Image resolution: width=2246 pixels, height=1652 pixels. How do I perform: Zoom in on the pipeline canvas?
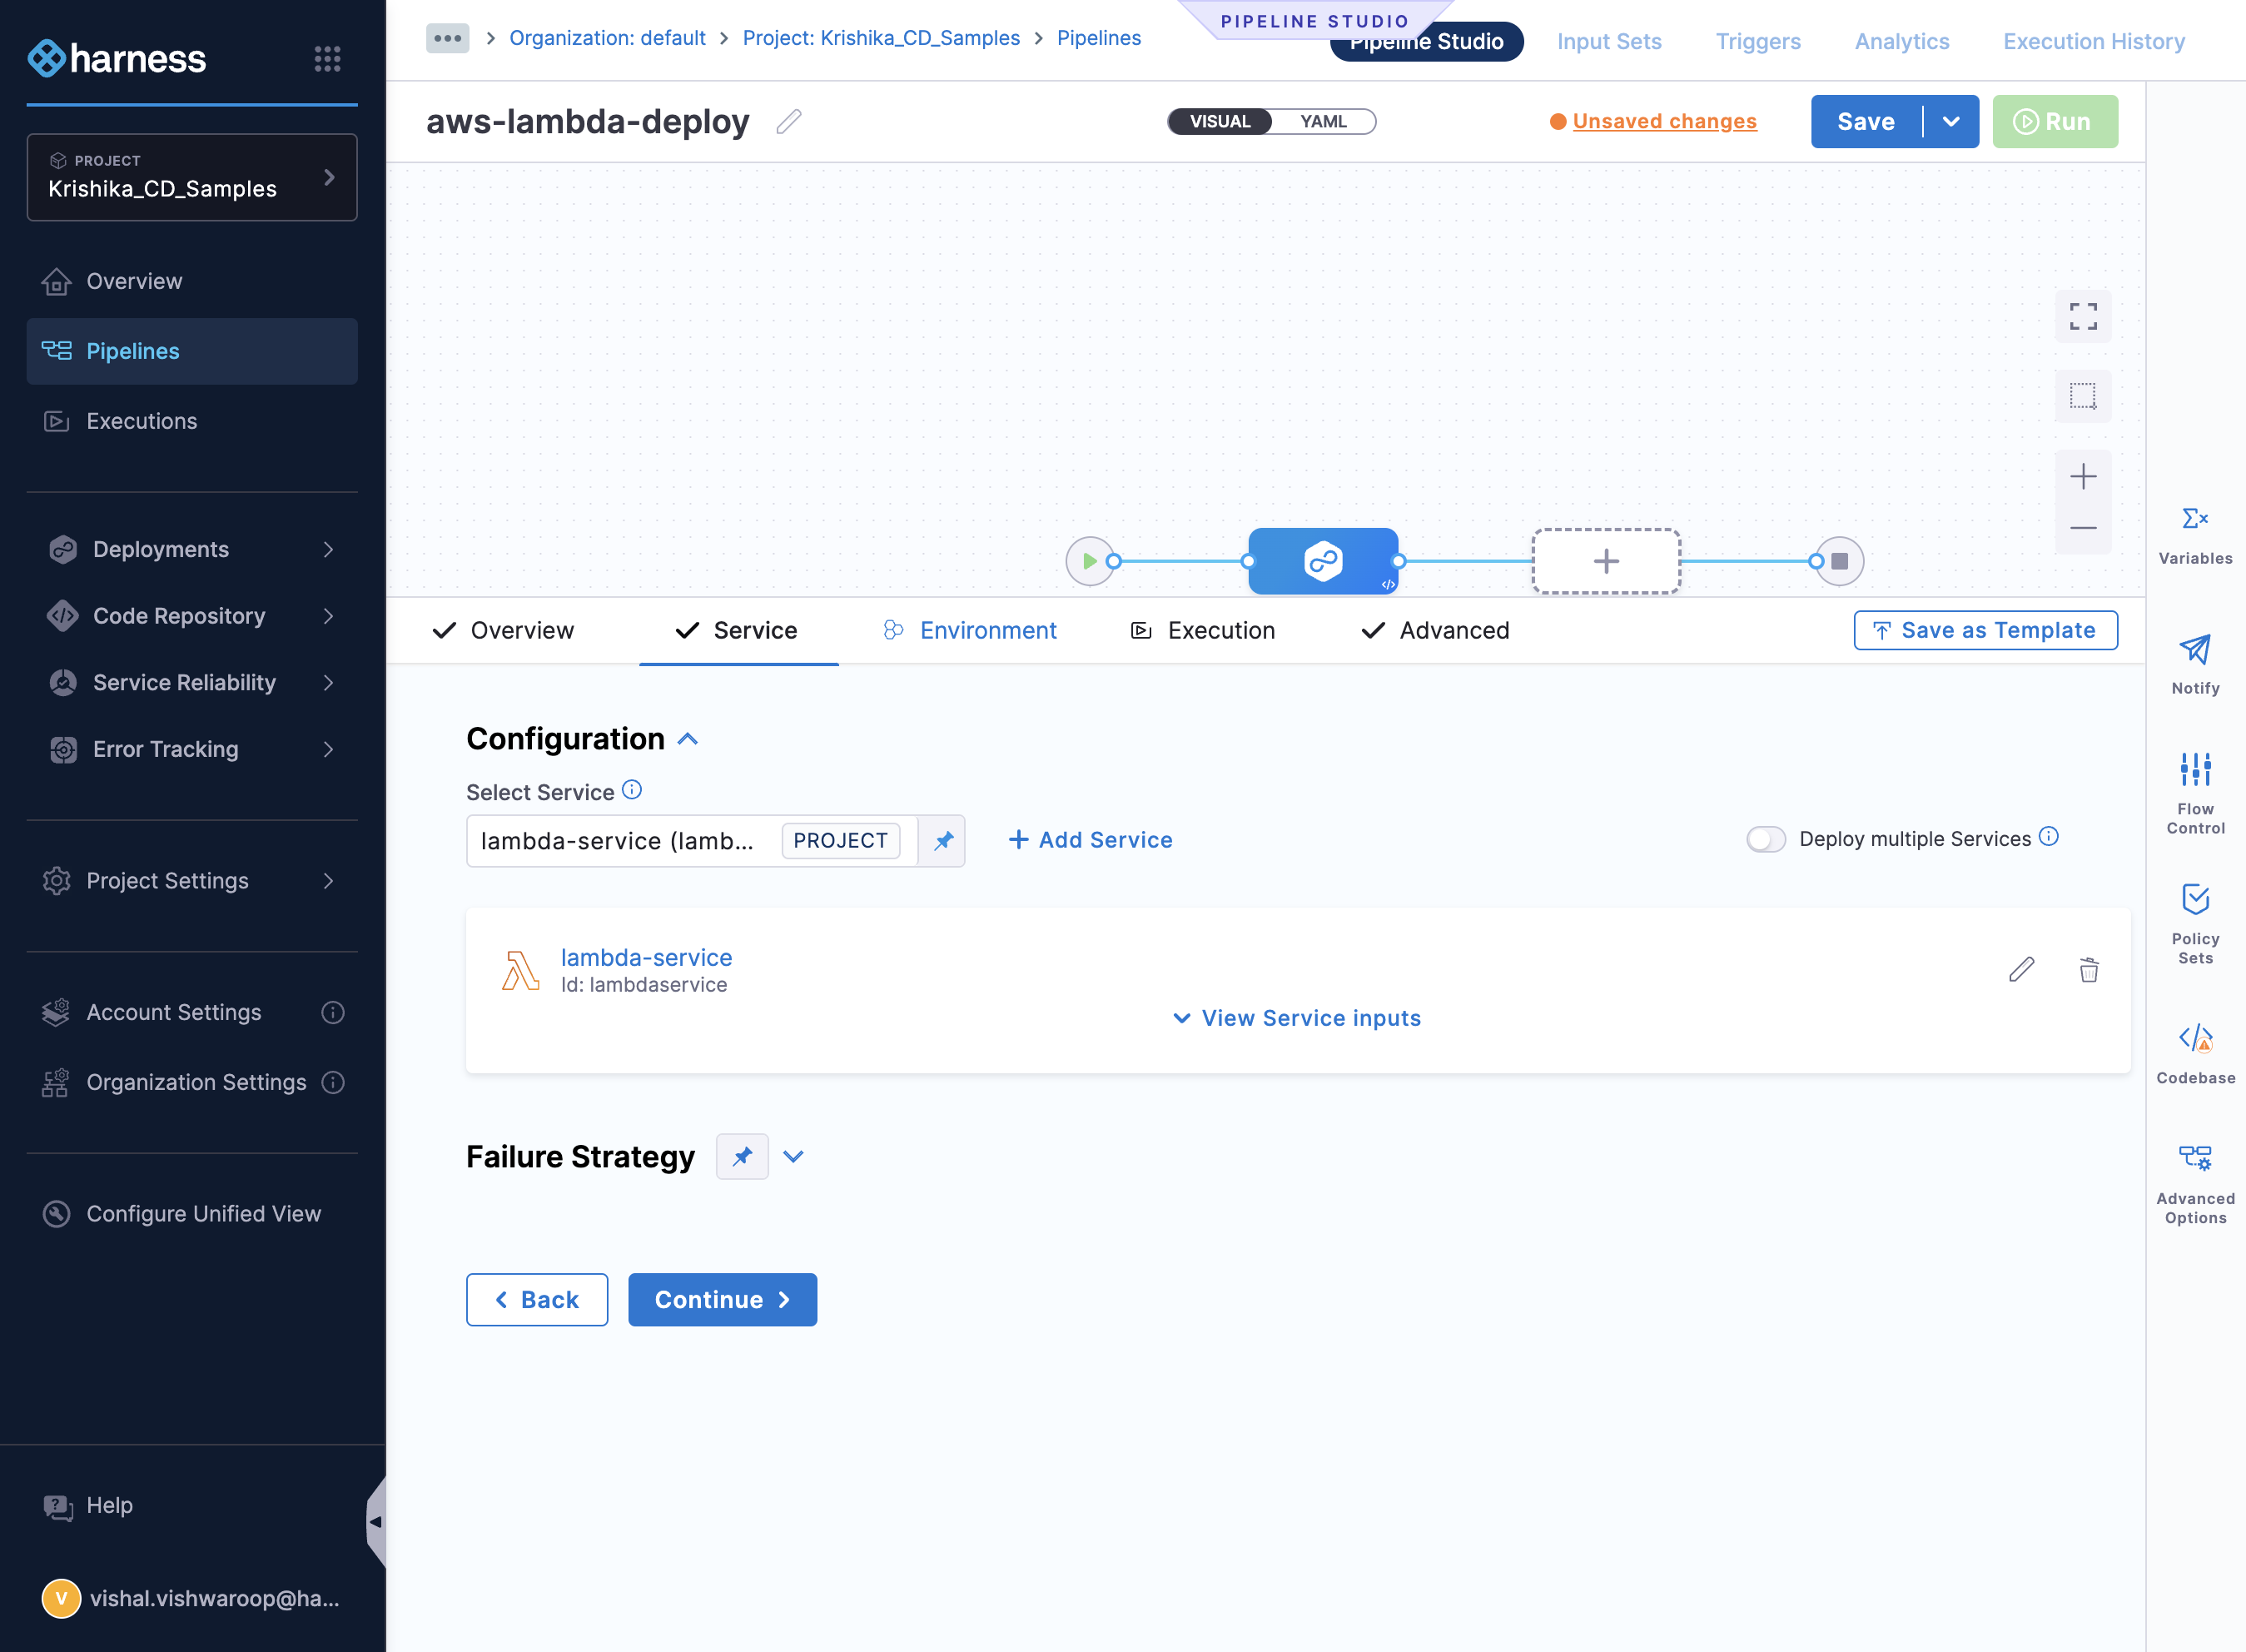coord(2083,476)
